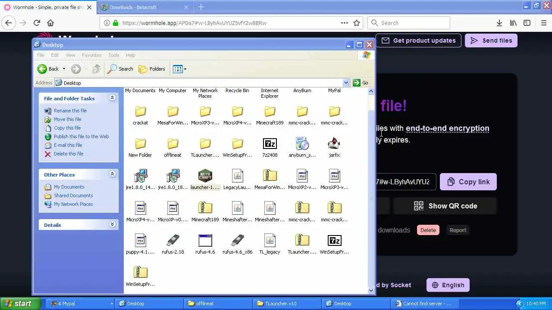Select the MesaForWin folder in the top folder row
The width and height of the screenshot is (552, 310).
(x=172, y=112)
